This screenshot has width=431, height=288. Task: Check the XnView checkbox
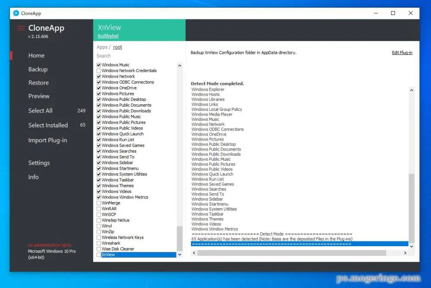click(x=99, y=255)
